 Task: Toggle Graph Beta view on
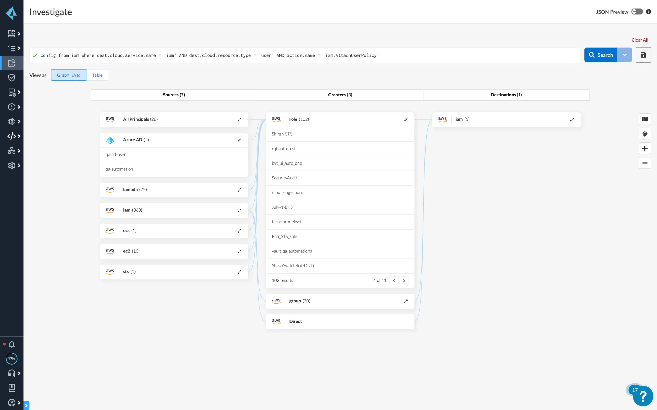click(x=69, y=75)
